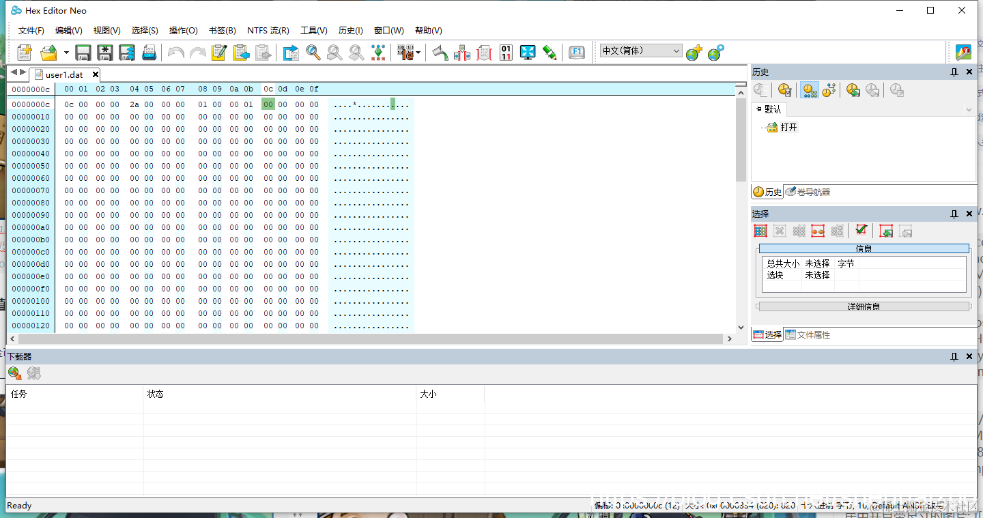This screenshot has width=983, height=518.
Task: Click the colorful settings icon at toolbar far right
Action: tap(963, 53)
